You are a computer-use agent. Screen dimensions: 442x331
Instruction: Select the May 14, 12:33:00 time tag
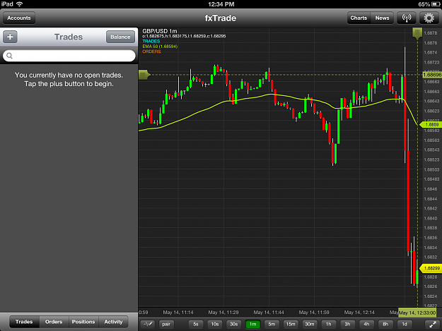[417, 313]
